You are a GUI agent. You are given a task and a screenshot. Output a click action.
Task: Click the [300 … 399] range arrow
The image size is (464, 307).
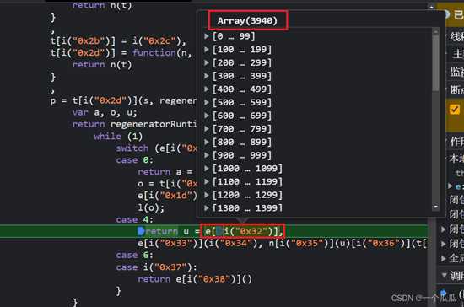207,76
